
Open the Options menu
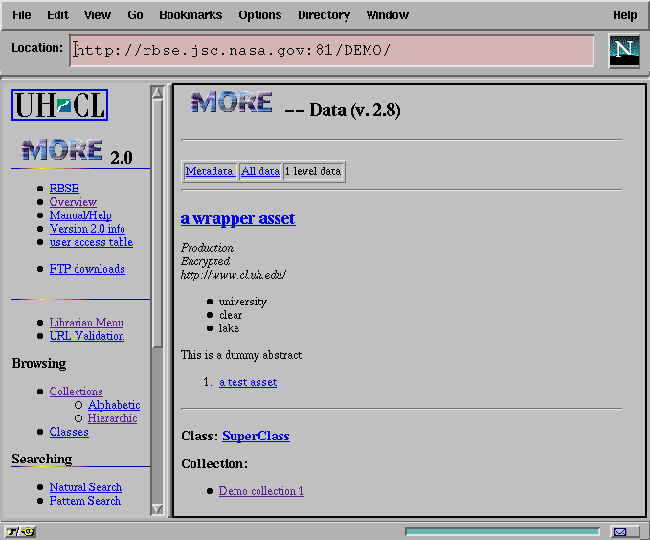pyautogui.click(x=260, y=15)
